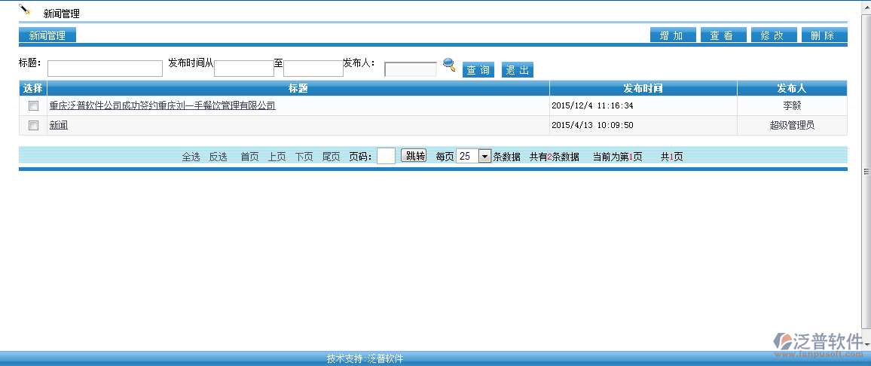Click the vertical scrollbar thumb
The width and height of the screenshot is (871, 366).
866,172
